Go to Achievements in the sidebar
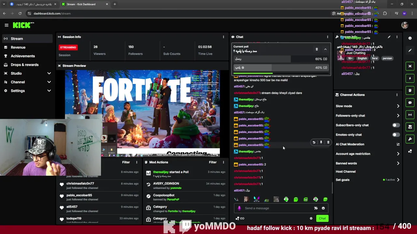Screen dimensions: 417x234 (27, 56)
